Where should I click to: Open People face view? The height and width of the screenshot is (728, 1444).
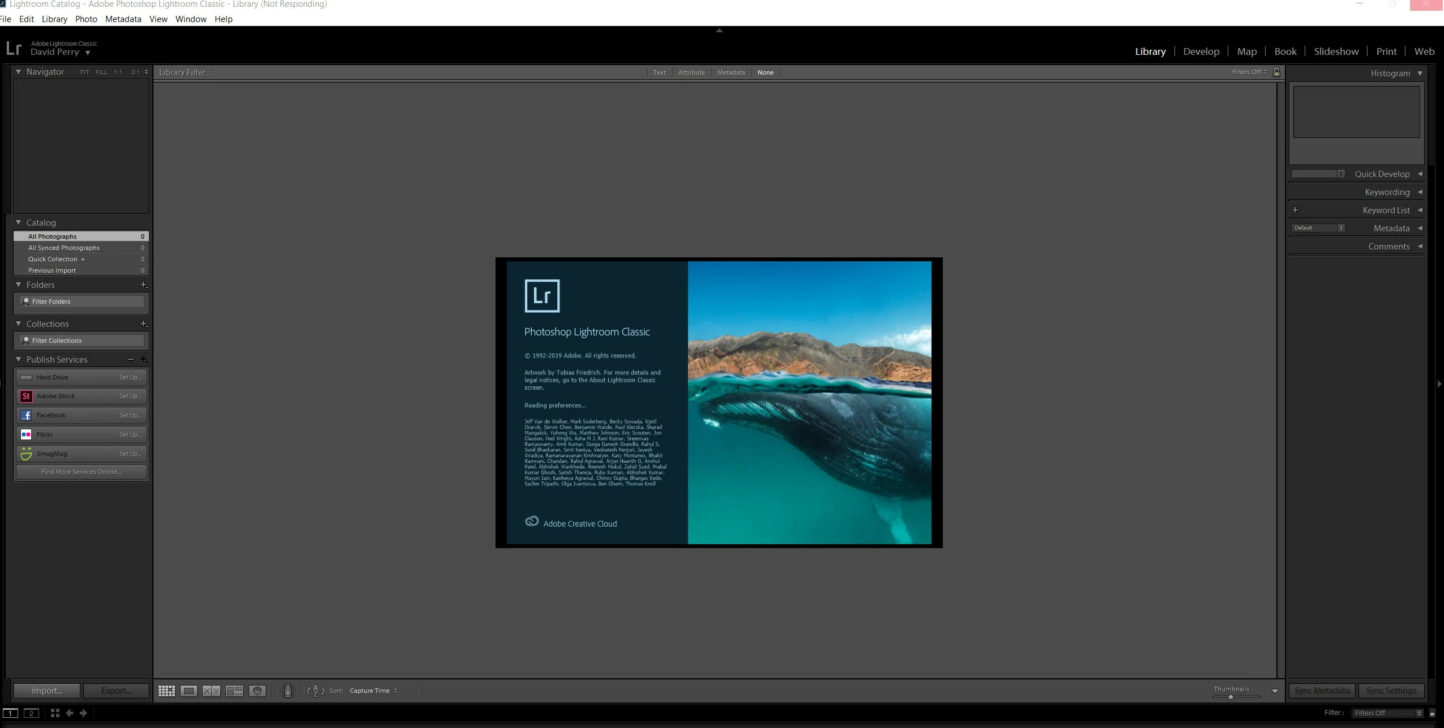tap(257, 691)
